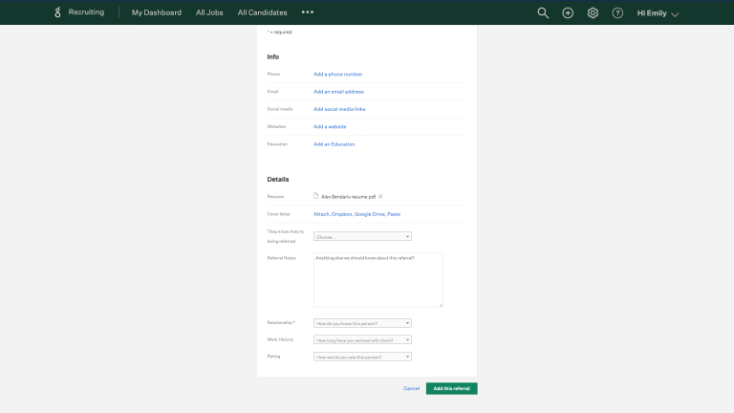This screenshot has height=413, width=734.
Task: Remove the Alex Bendaris resume.pdf attachment
Action: pyautogui.click(x=380, y=196)
